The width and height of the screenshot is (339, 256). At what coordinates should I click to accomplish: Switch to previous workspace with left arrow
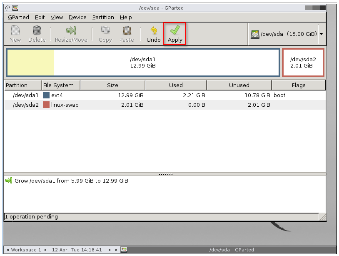pos(7,250)
